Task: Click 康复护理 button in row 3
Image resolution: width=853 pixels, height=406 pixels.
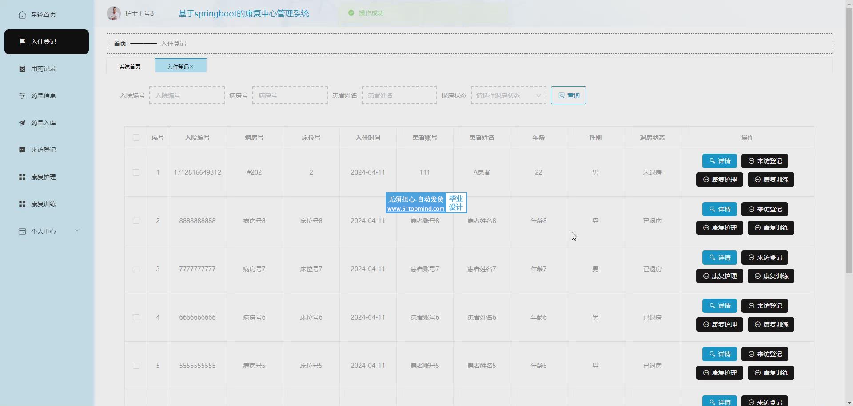Action: pos(720,276)
